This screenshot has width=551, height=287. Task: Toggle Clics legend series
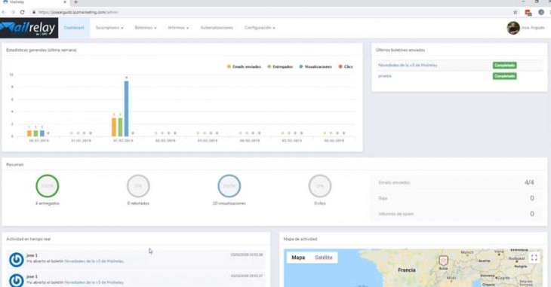coord(346,66)
